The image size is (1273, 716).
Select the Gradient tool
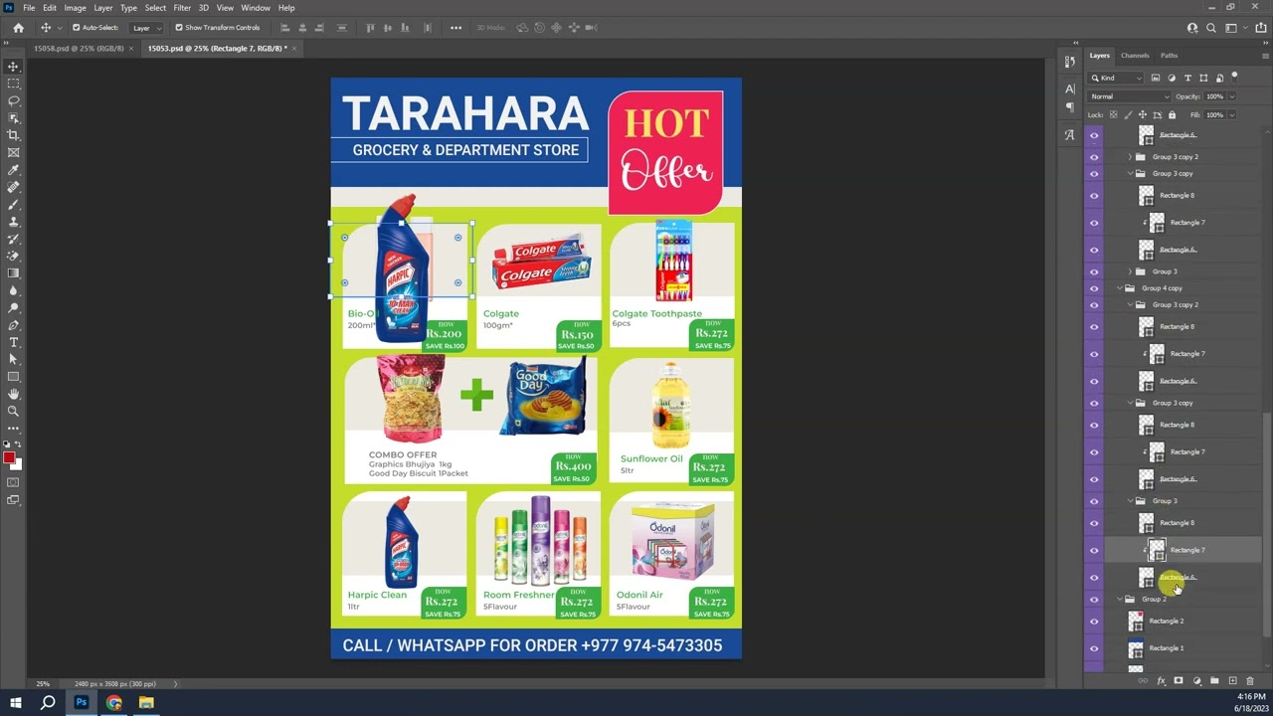(14, 272)
